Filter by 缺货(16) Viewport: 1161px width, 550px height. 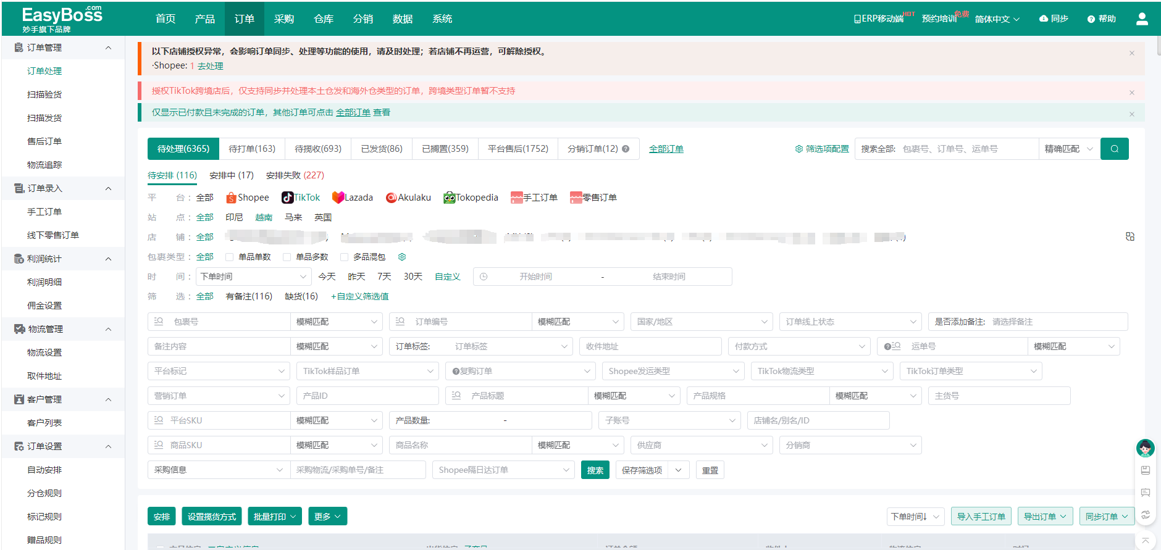301,296
